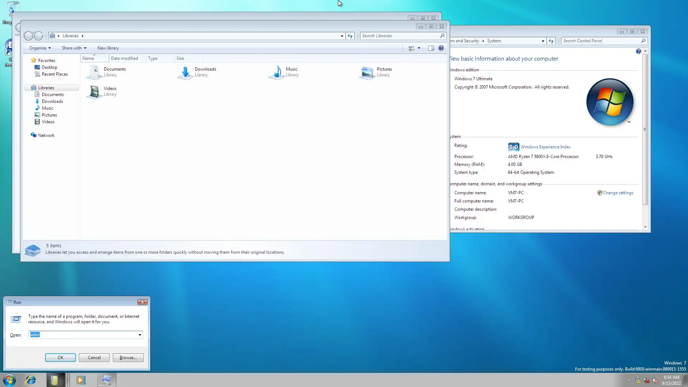Image resolution: width=688 pixels, height=387 pixels.
Task: Open the Share with dropdown
Action: pyautogui.click(x=74, y=48)
